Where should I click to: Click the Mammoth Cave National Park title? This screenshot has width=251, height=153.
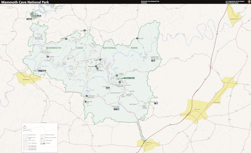(25, 2)
